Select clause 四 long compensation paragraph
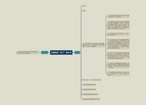 pyautogui.click(x=118, y=44)
